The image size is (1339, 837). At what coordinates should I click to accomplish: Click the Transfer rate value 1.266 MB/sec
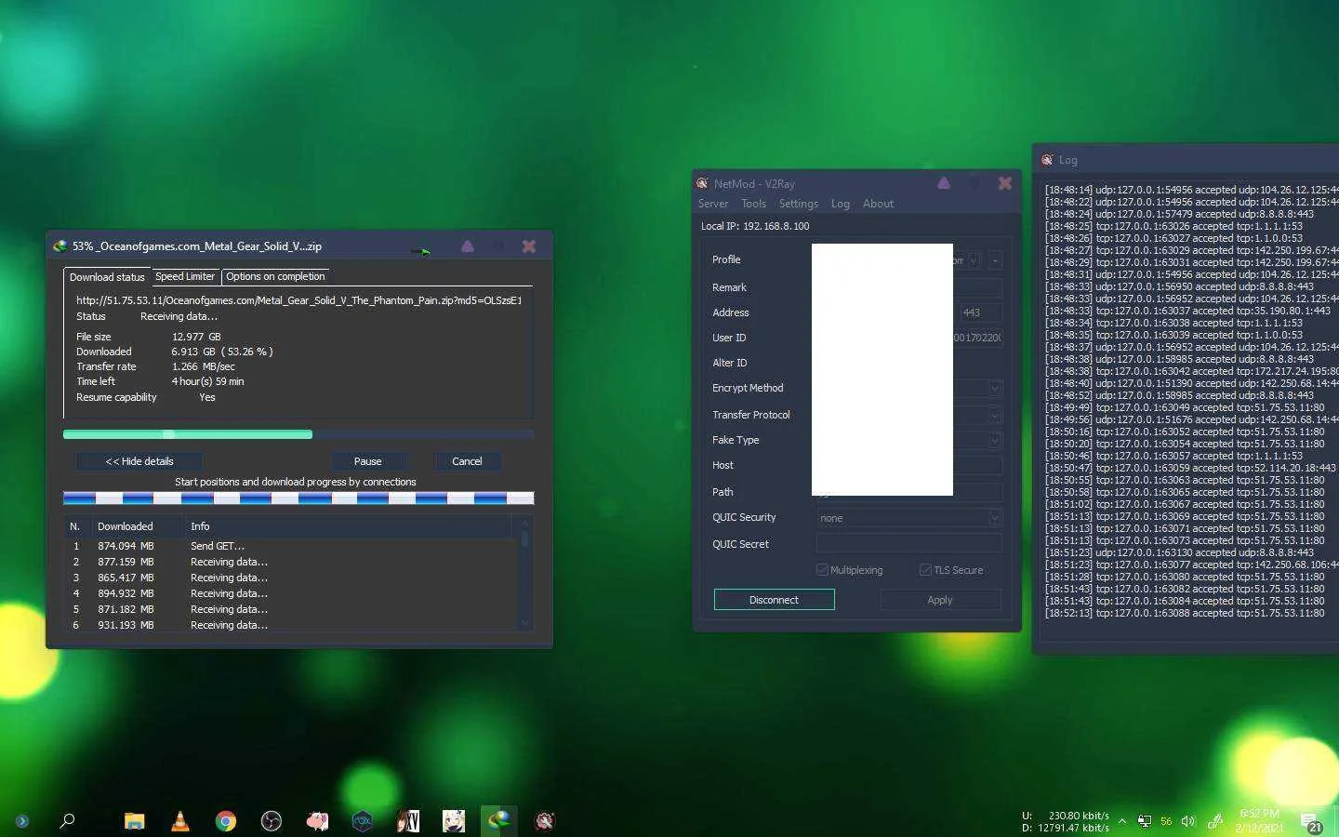point(203,366)
